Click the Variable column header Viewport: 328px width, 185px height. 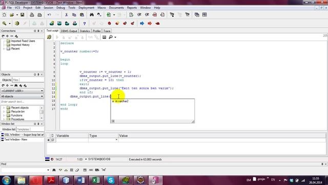[72, 136]
